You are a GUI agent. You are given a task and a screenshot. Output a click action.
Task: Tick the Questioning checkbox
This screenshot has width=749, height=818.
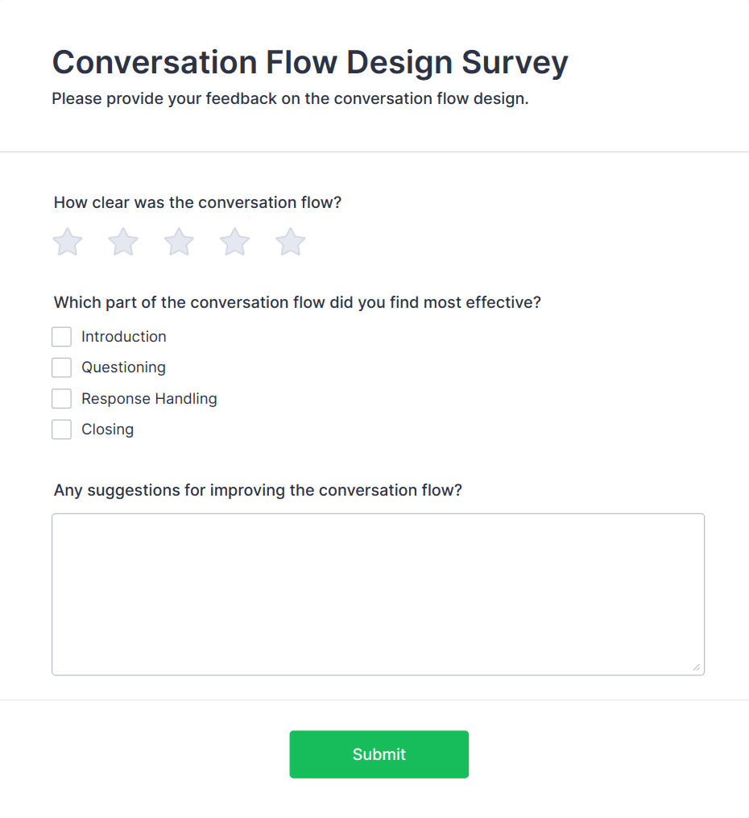[62, 367]
